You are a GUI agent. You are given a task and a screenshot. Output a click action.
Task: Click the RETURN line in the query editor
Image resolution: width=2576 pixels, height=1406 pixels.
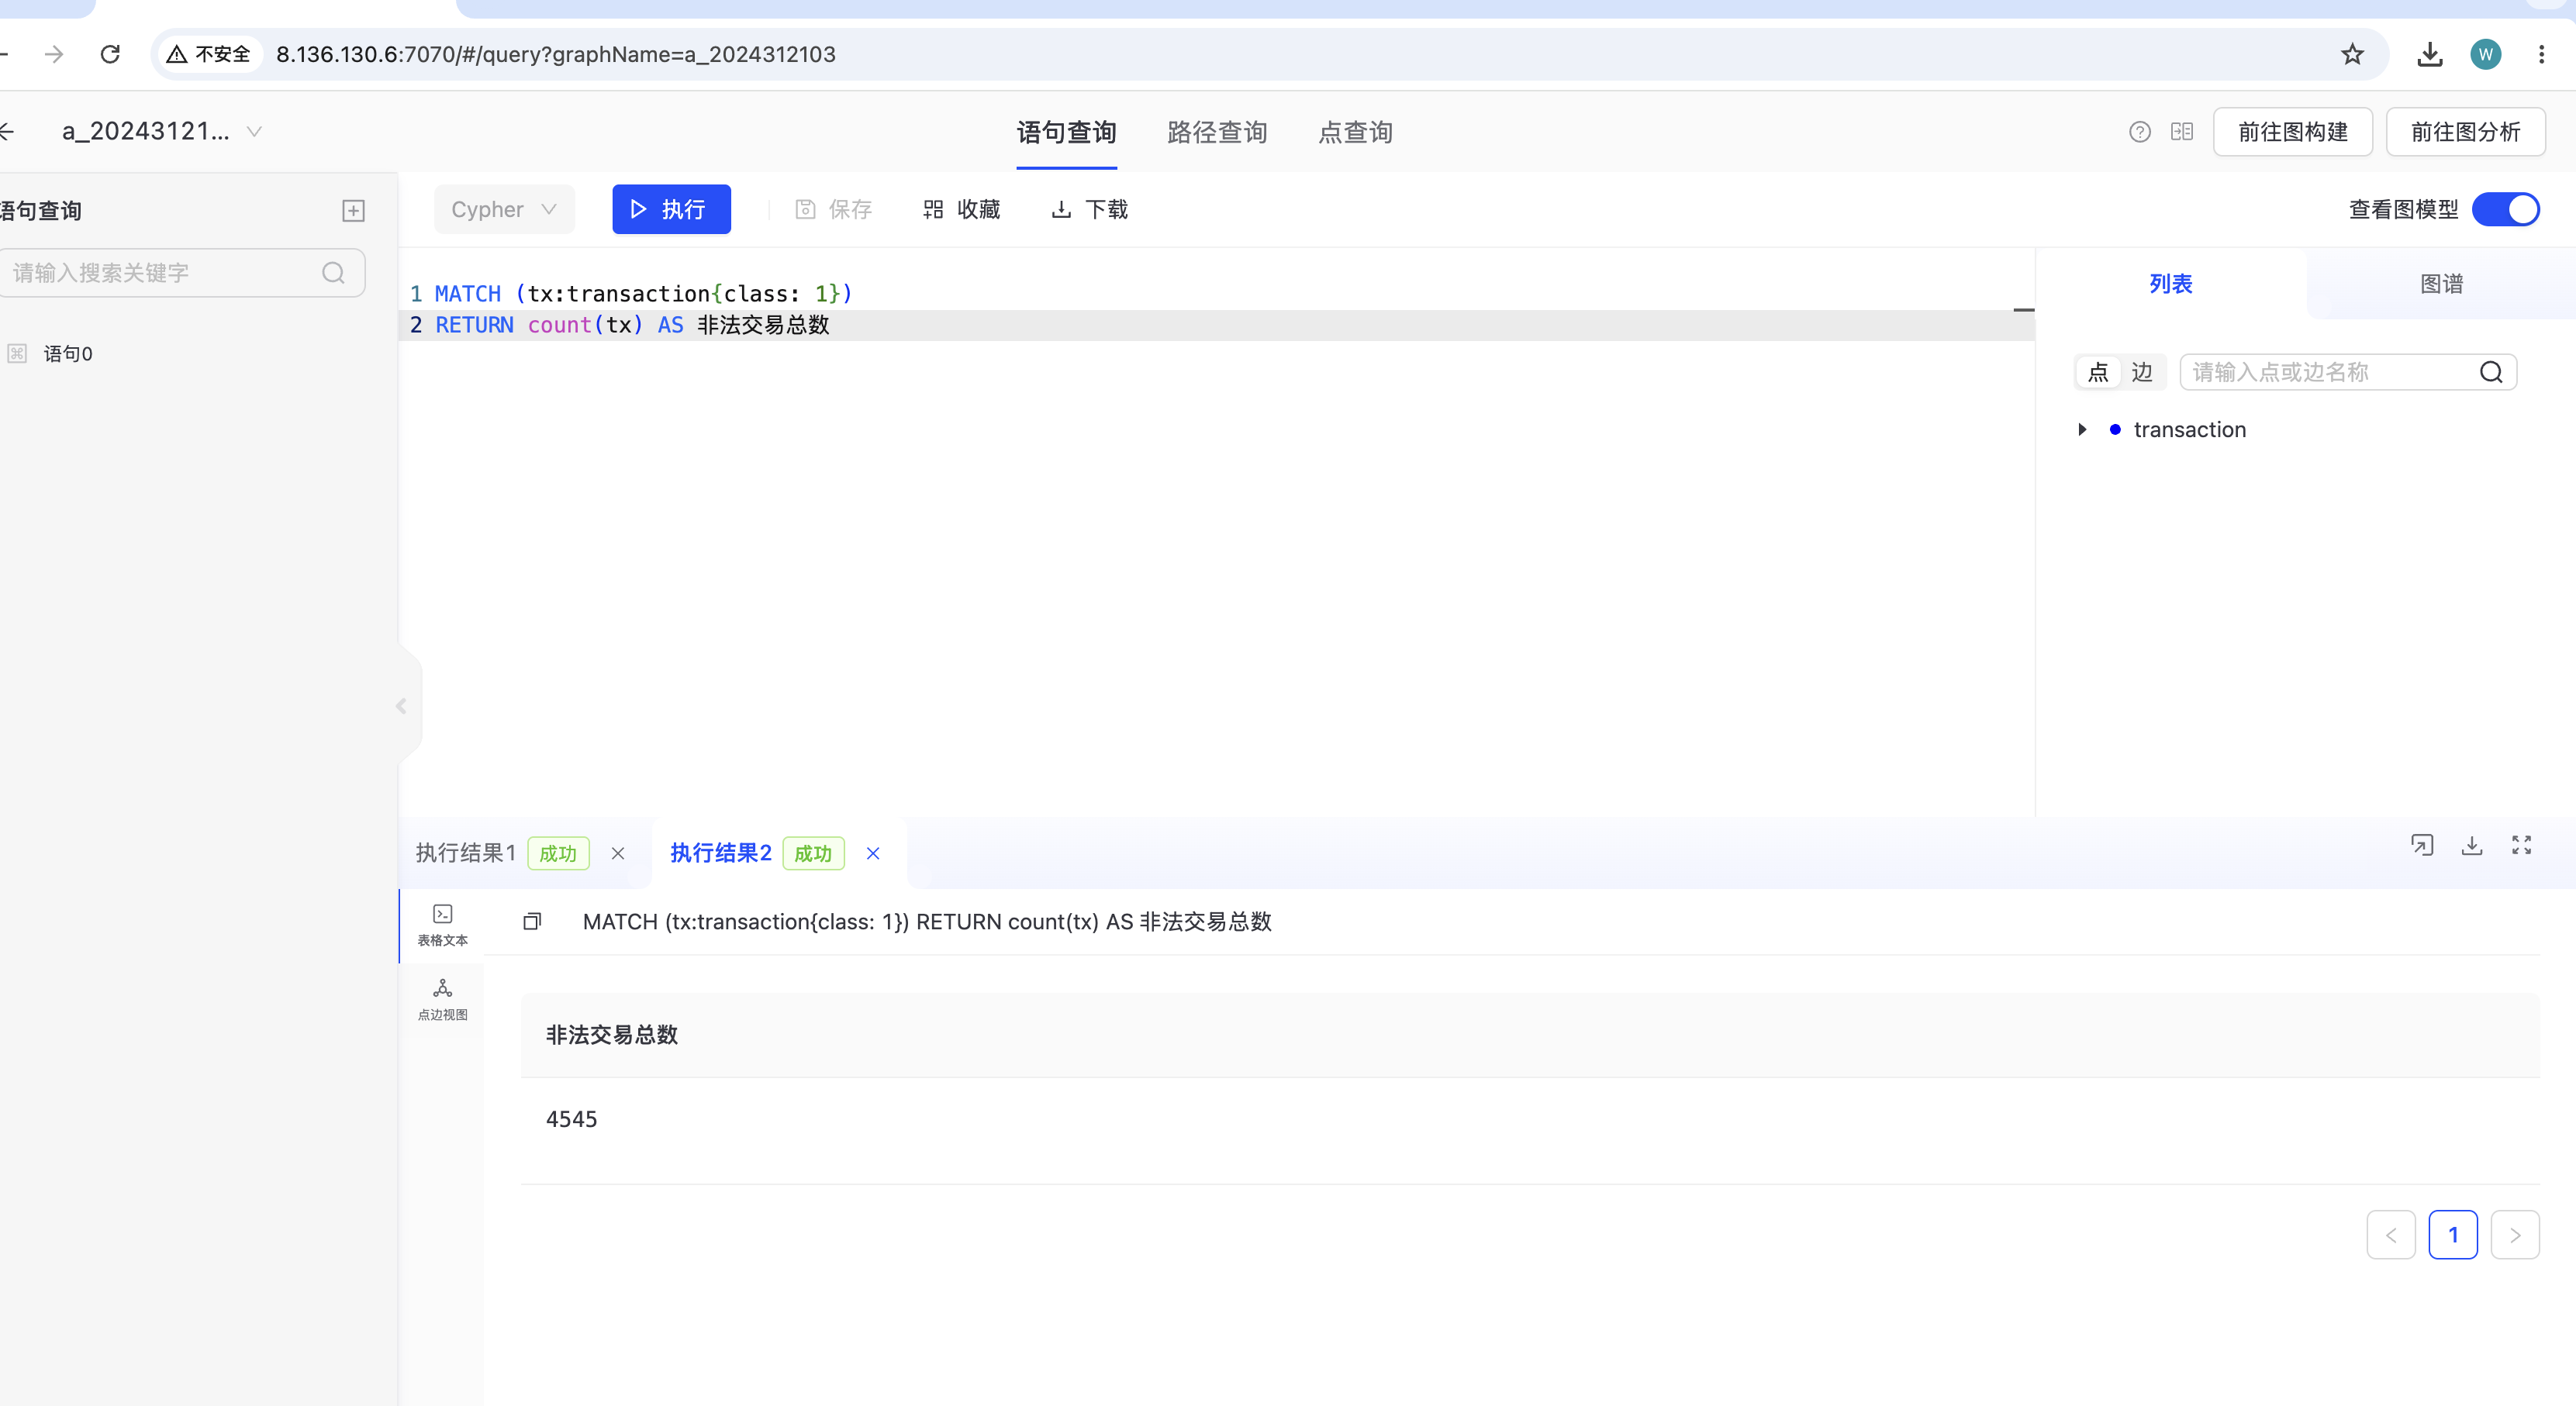pos(632,325)
